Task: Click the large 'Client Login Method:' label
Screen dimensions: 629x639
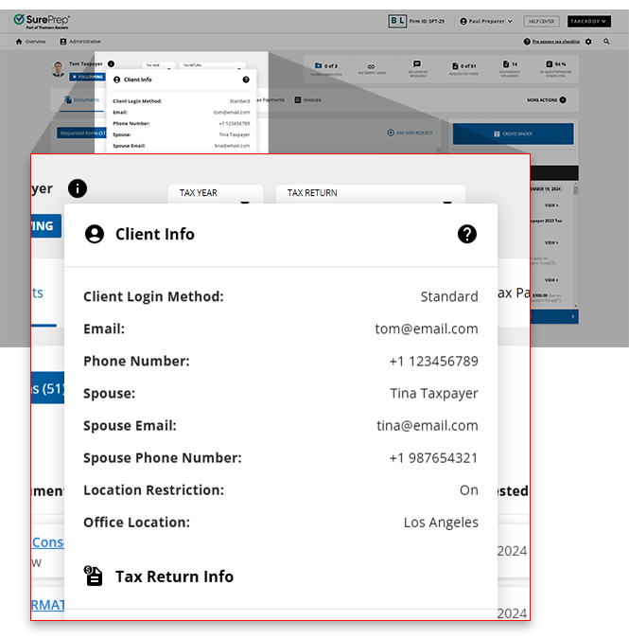Action: (x=153, y=296)
